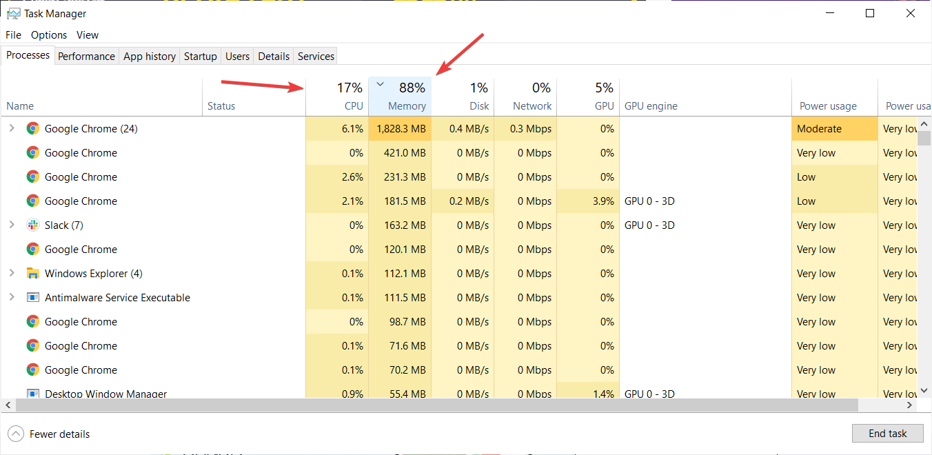Click the Desktop Window Manager icon
932x455 pixels.
[32, 394]
